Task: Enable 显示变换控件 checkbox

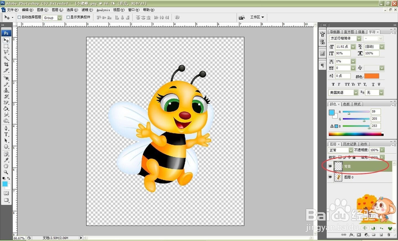Action: [x=68, y=17]
